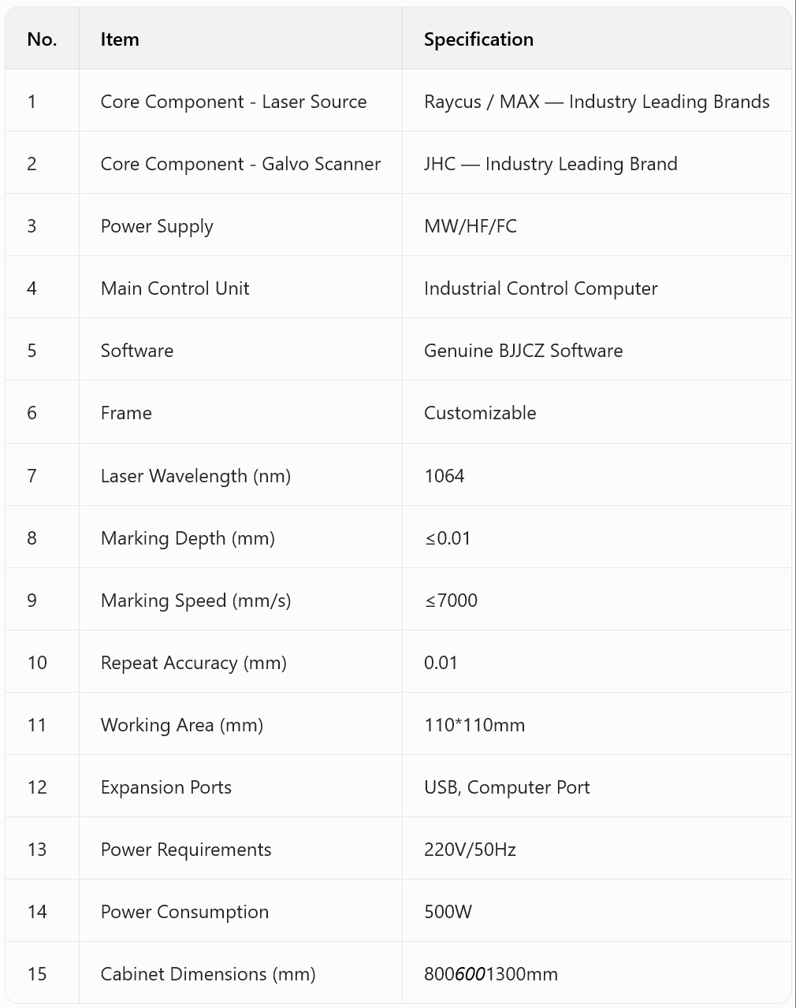Click the "Specification" column header

click(478, 39)
